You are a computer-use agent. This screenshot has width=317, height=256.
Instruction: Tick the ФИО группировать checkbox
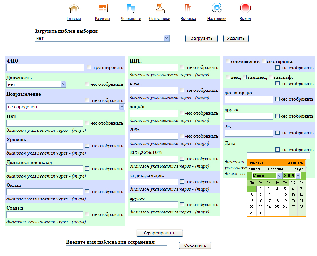[89, 67]
